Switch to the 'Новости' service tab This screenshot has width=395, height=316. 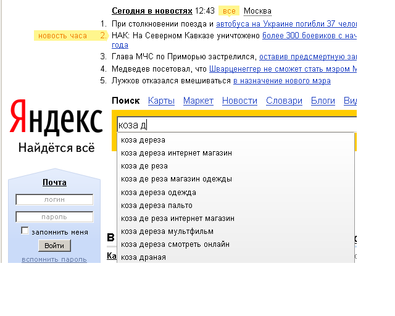pyautogui.click(x=239, y=101)
